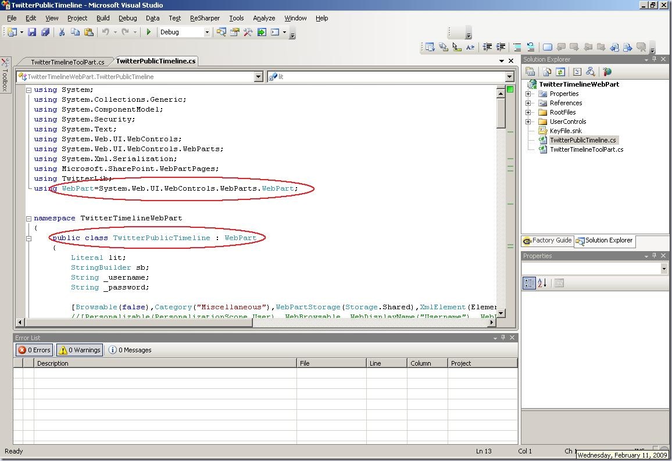Select KeyFile.snk in Solution Explorer
Viewport: 672px width, 461px height.
coord(566,131)
